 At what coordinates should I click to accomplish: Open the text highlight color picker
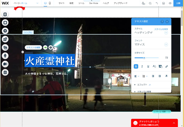click(x=160, y=66)
